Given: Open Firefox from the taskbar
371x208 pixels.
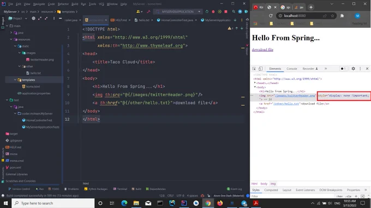Looking at the screenshot, I should pyautogui.click(x=220, y=203).
